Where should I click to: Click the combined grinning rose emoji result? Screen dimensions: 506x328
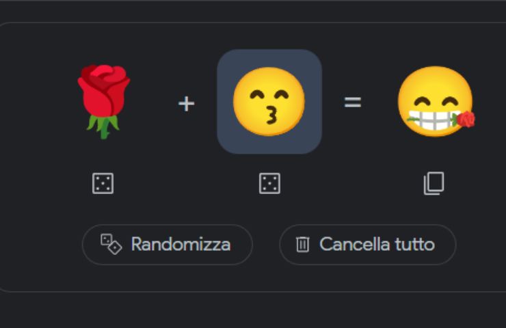point(435,102)
